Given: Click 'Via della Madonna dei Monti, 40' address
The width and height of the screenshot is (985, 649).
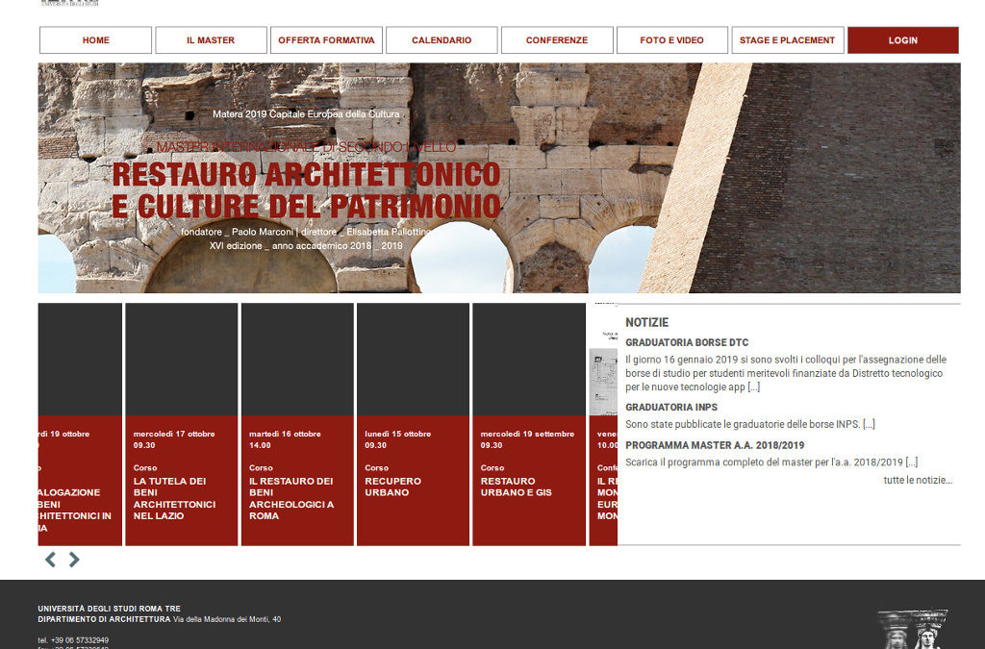Looking at the screenshot, I should tap(227, 619).
